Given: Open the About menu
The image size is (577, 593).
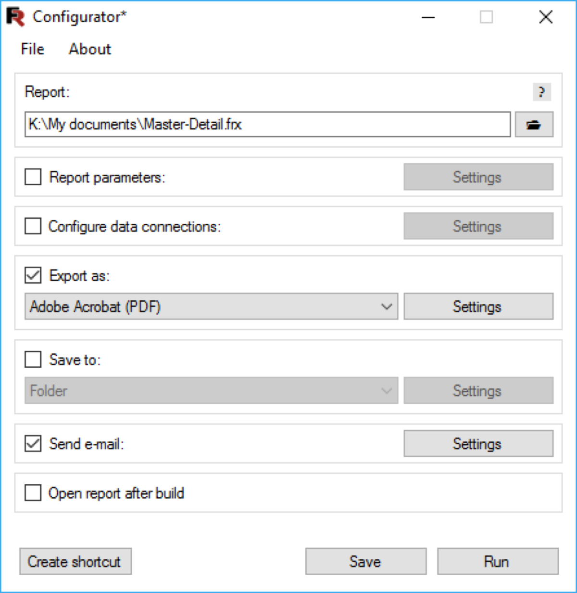Looking at the screenshot, I should point(90,49).
